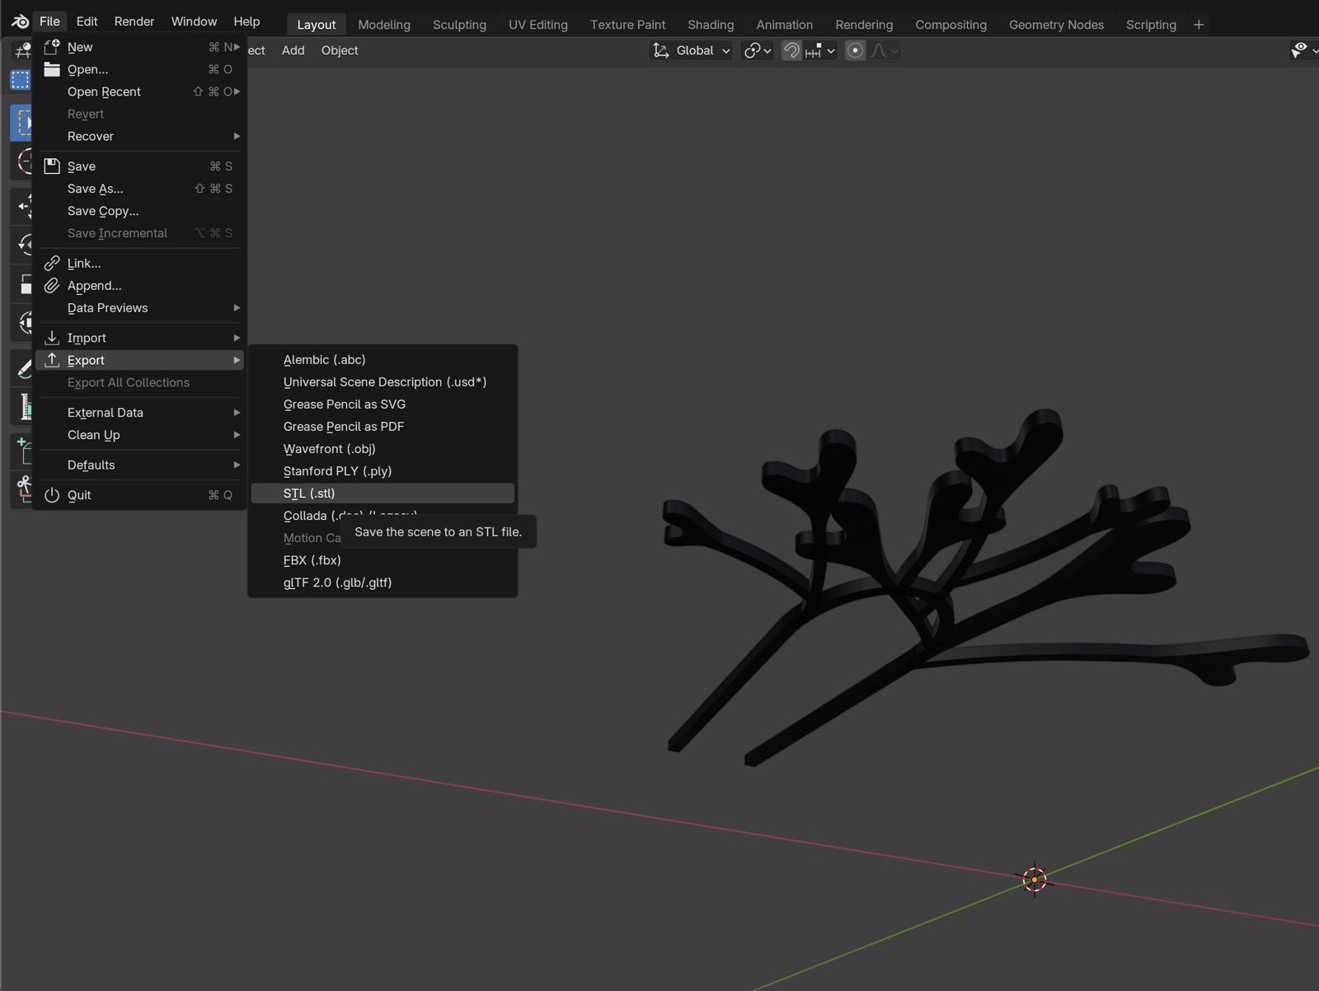Click the Quit power icon

pos(52,495)
